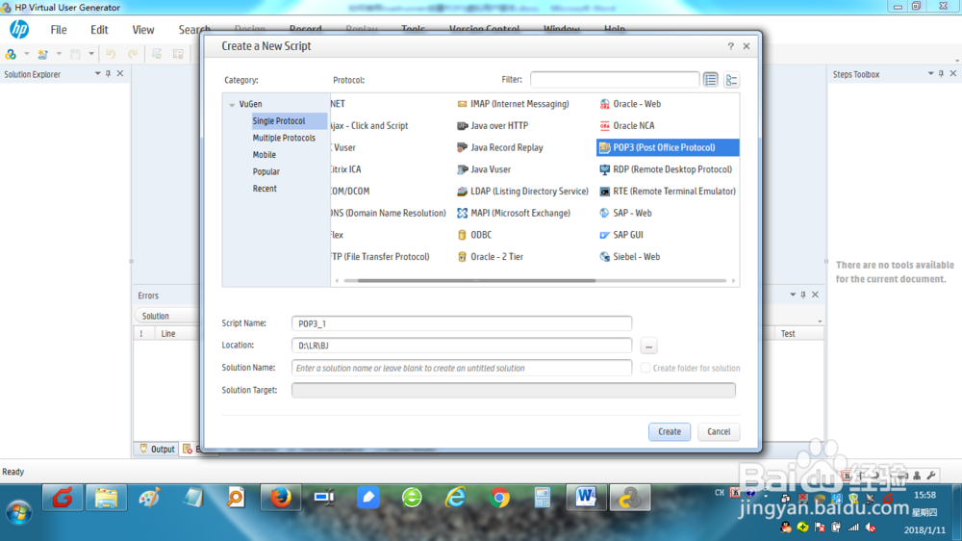Click the Cancel button

[719, 431]
